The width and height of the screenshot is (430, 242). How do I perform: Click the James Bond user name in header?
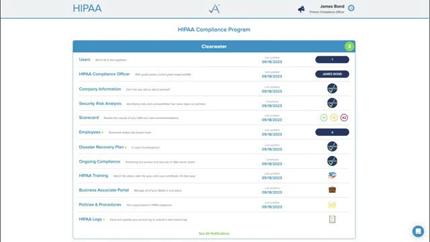pyautogui.click(x=332, y=6)
